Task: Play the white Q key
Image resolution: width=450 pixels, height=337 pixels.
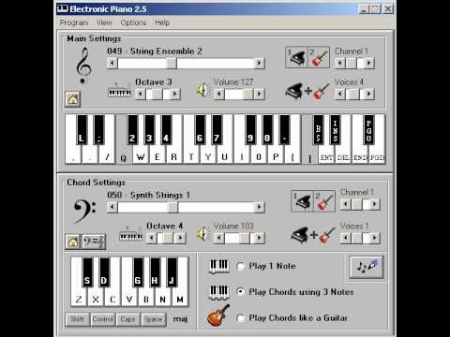Action: point(124,155)
